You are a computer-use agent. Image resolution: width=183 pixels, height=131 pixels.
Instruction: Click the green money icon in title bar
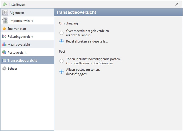pyautogui.click(x=5, y=5)
